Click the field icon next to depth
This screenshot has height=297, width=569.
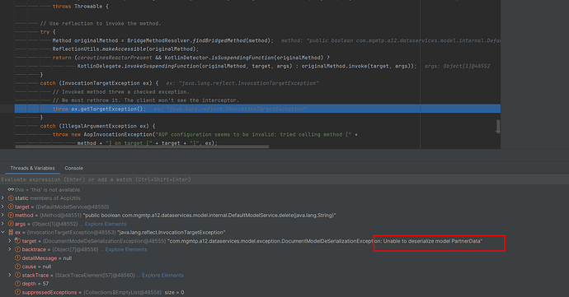[x=17, y=284]
